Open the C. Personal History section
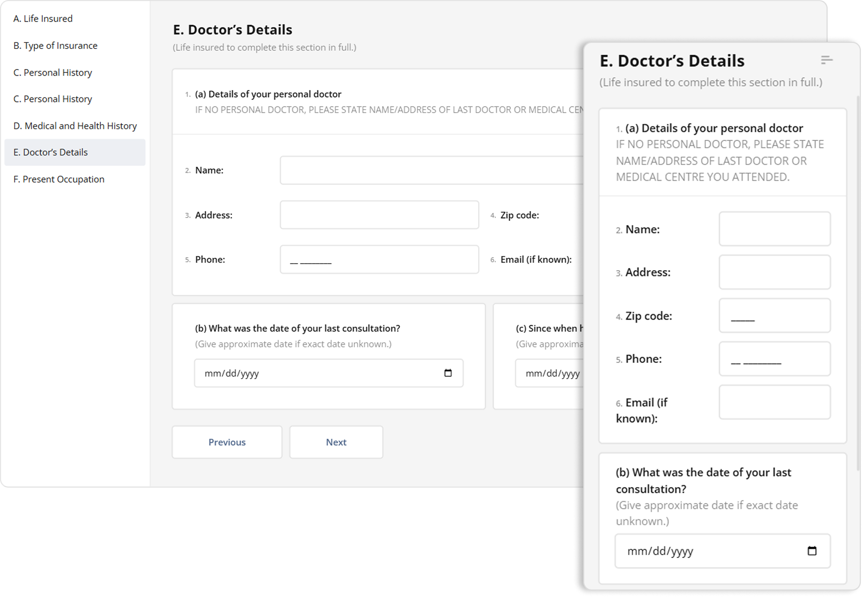 (x=53, y=72)
